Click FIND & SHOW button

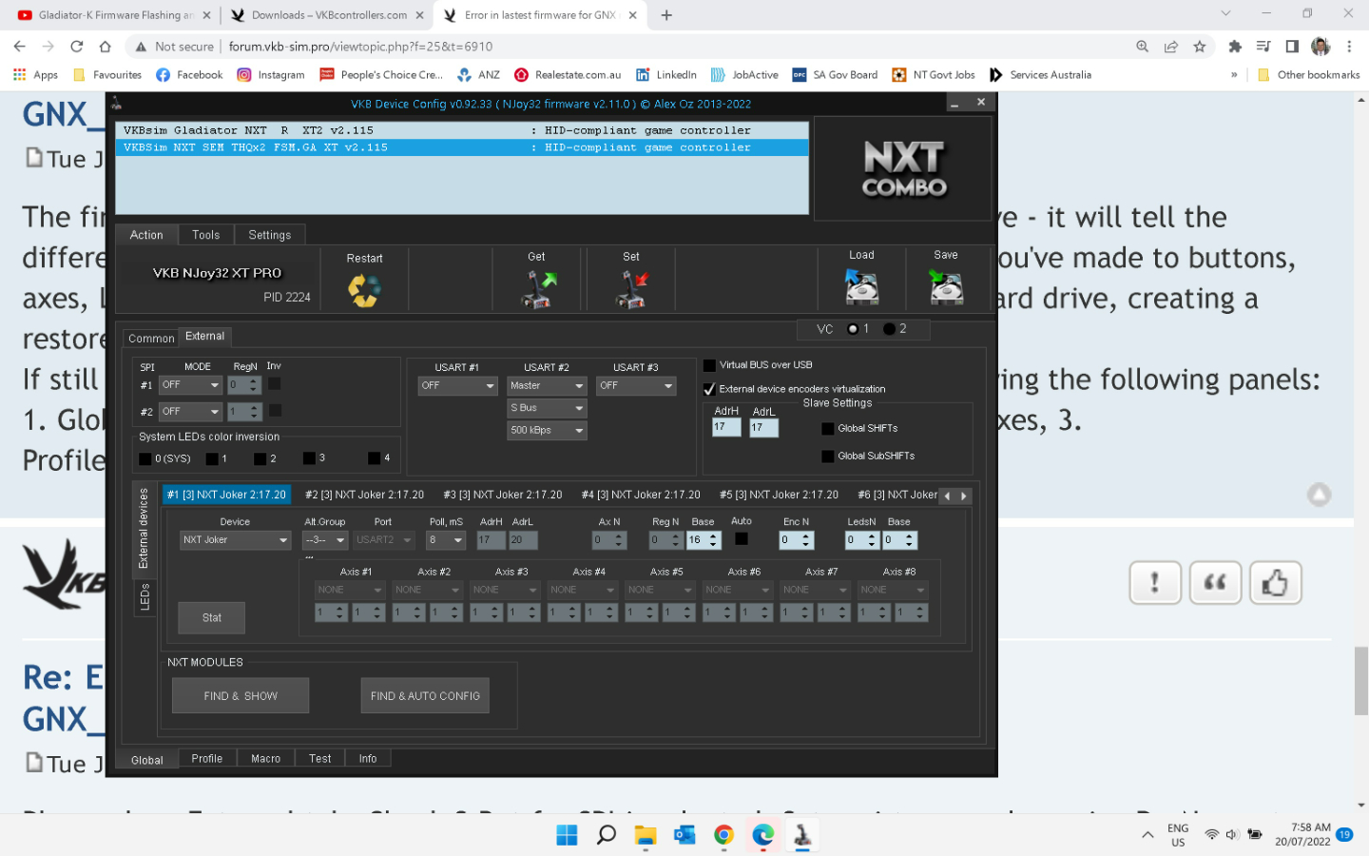click(x=241, y=696)
